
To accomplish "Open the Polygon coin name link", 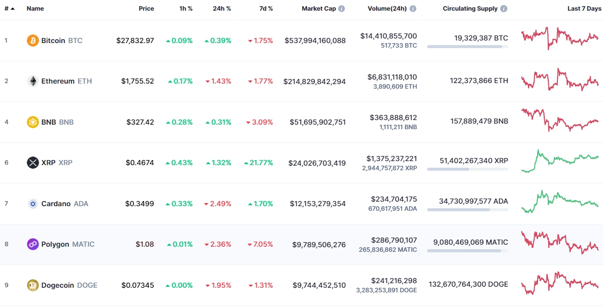I will click(x=55, y=244).
